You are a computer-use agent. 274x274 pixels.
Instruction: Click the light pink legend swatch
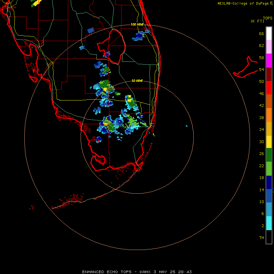click(269, 47)
